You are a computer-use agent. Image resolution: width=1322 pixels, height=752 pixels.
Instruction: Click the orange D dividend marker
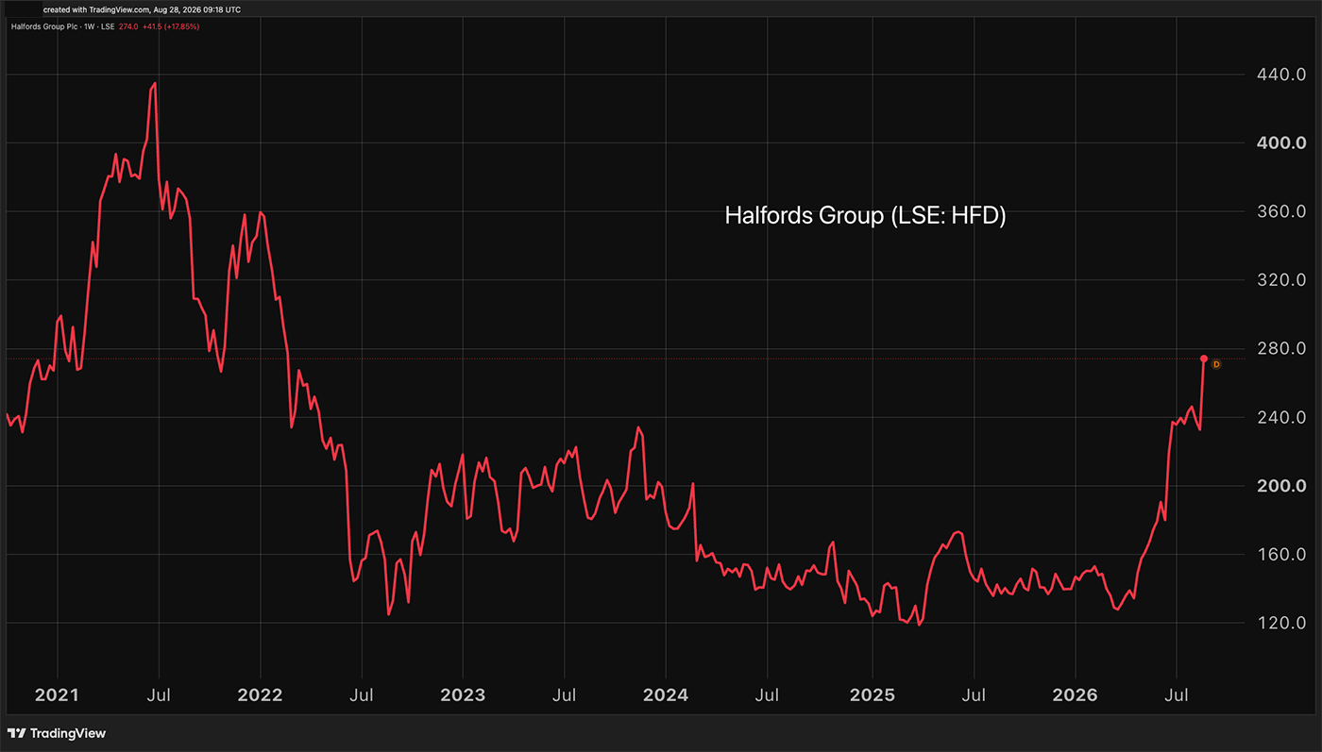1216,364
